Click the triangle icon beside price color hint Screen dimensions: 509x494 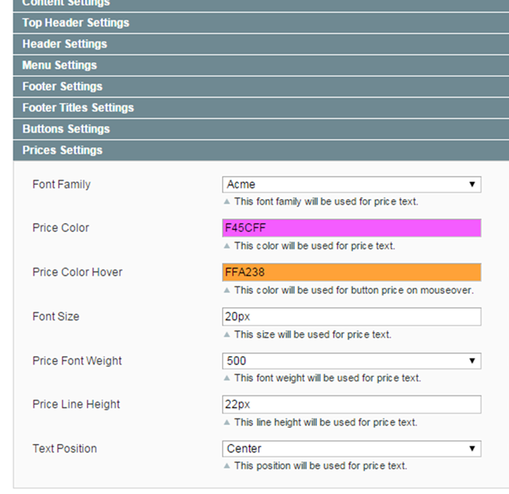pyautogui.click(x=227, y=246)
